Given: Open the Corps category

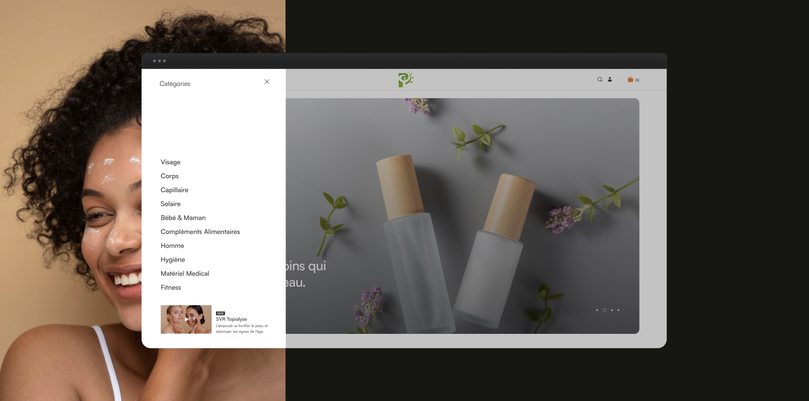Looking at the screenshot, I should pyautogui.click(x=170, y=176).
